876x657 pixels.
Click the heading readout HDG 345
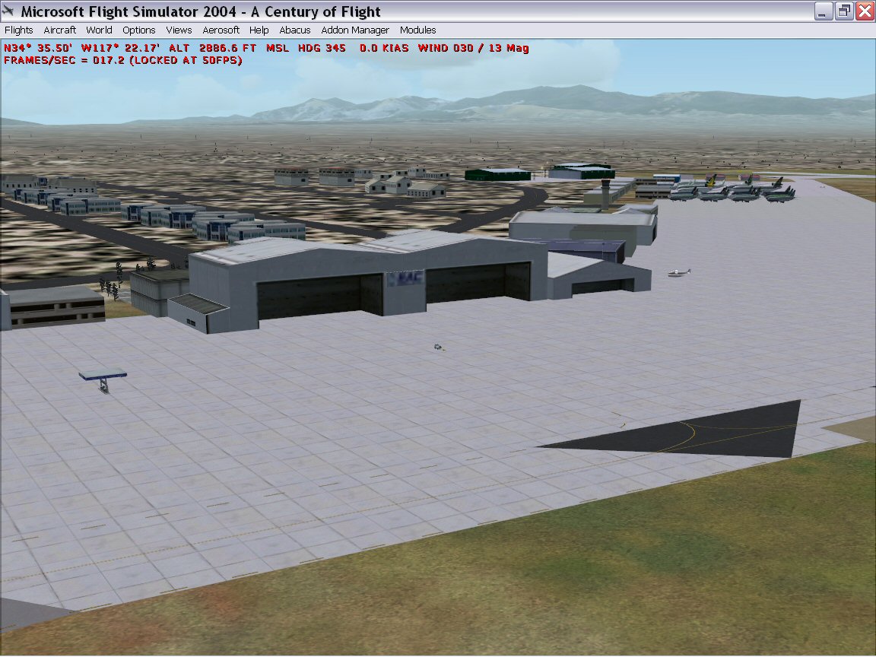click(x=322, y=48)
